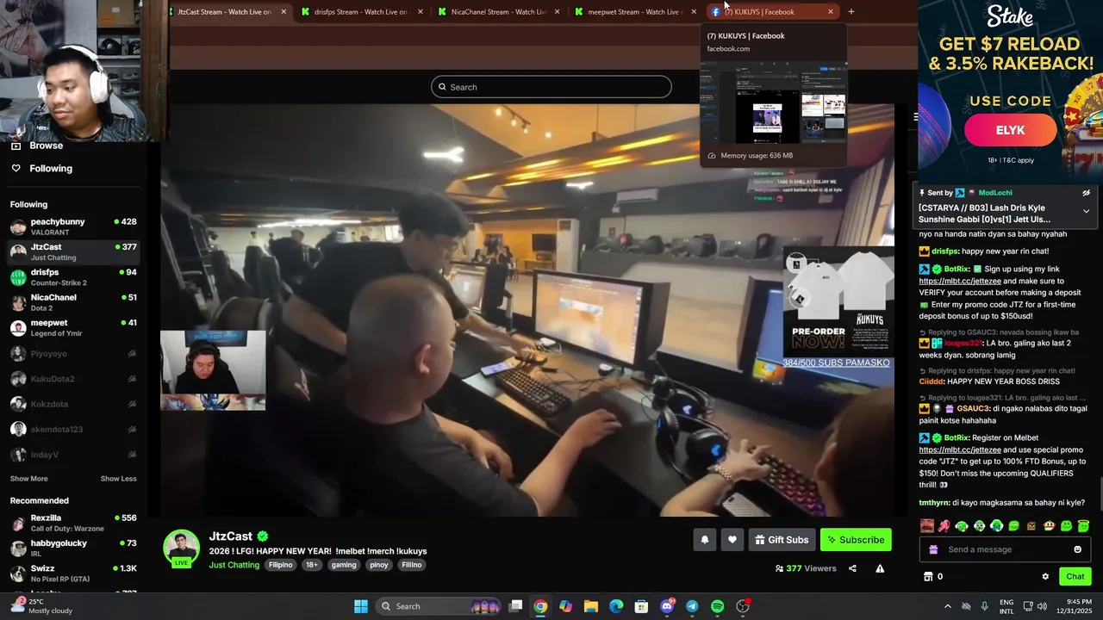Click the notification bell for JtzCast
Viewport: 1103px width, 620px height.
(x=704, y=540)
